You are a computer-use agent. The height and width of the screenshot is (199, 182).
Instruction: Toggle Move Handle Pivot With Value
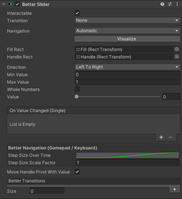click(77, 172)
